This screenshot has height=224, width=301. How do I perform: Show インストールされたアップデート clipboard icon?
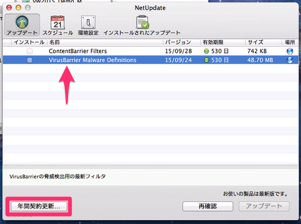(x=142, y=23)
